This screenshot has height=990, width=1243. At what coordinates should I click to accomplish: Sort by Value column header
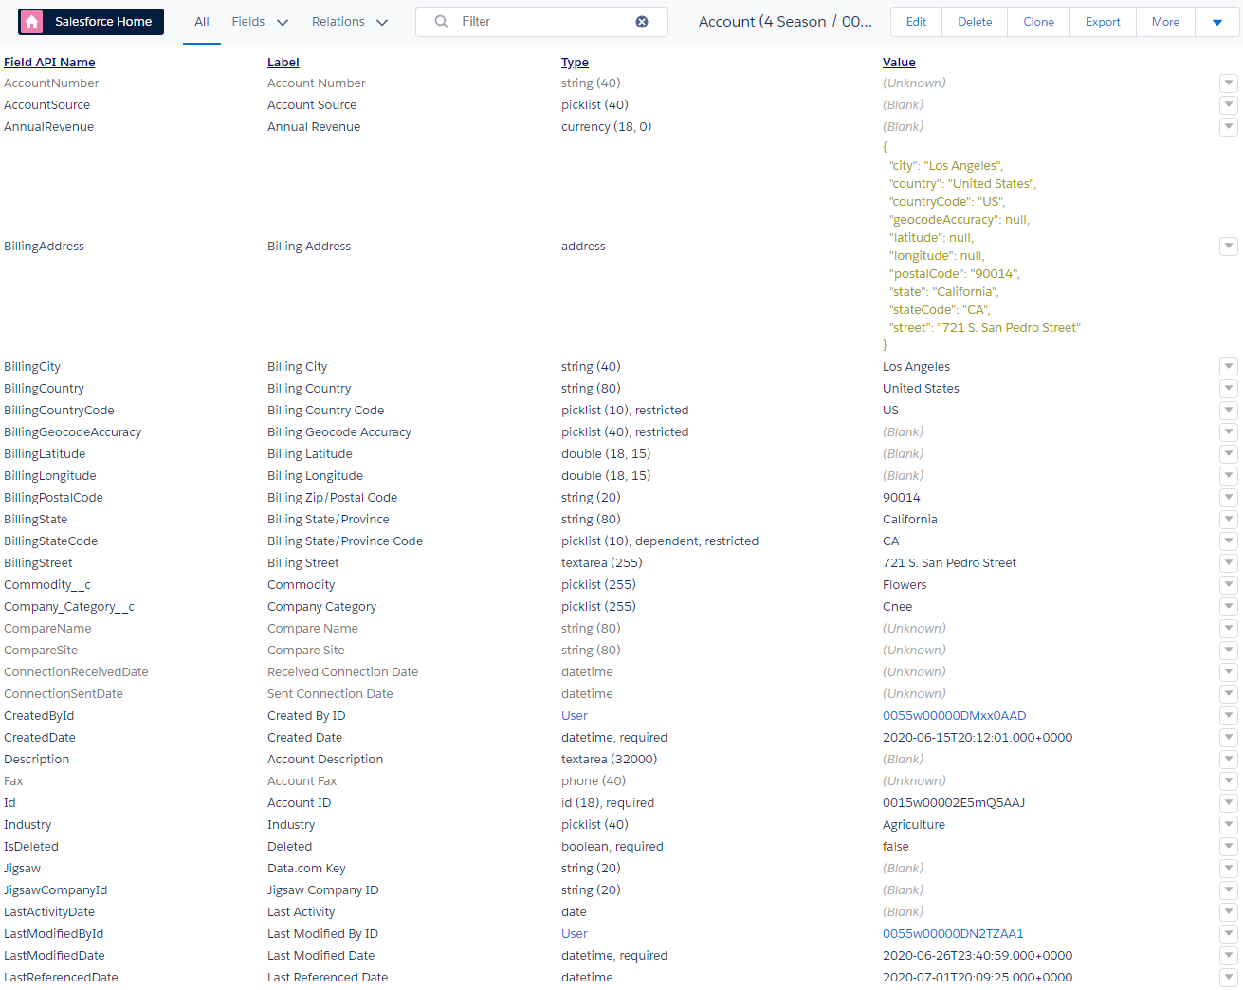pyautogui.click(x=899, y=62)
